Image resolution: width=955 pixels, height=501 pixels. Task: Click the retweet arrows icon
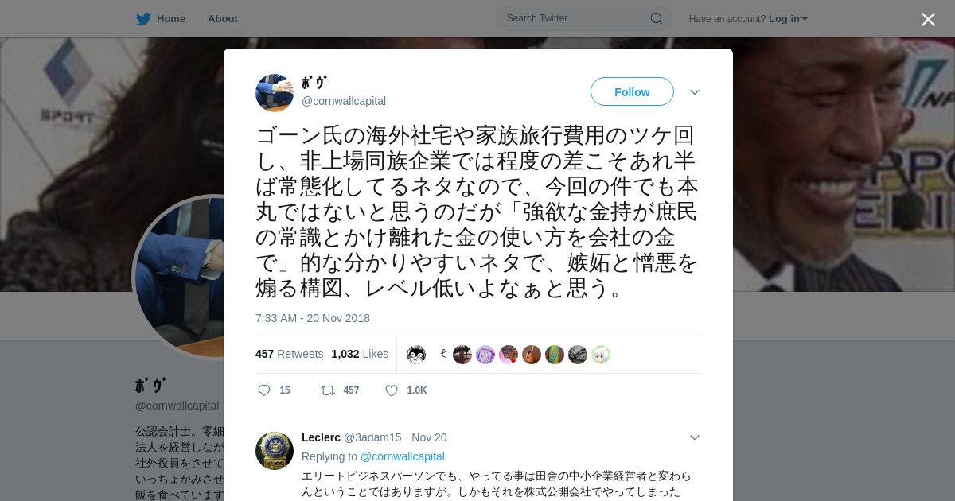(327, 390)
